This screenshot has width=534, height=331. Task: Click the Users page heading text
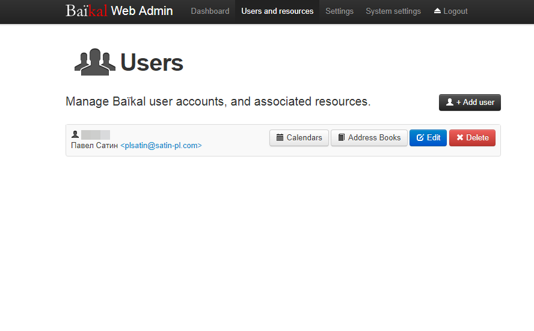(152, 62)
